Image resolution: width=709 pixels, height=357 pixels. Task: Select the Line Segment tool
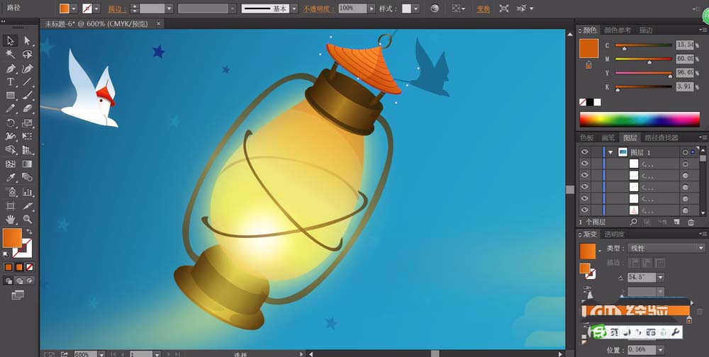tap(27, 81)
